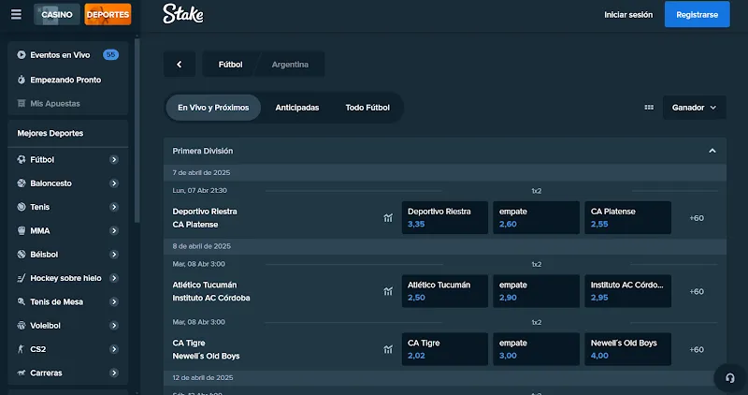This screenshot has height=395, width=748.
Task: Select the Todo Fútbol tab
Action: pyautogui.click(x=367, y=108)
